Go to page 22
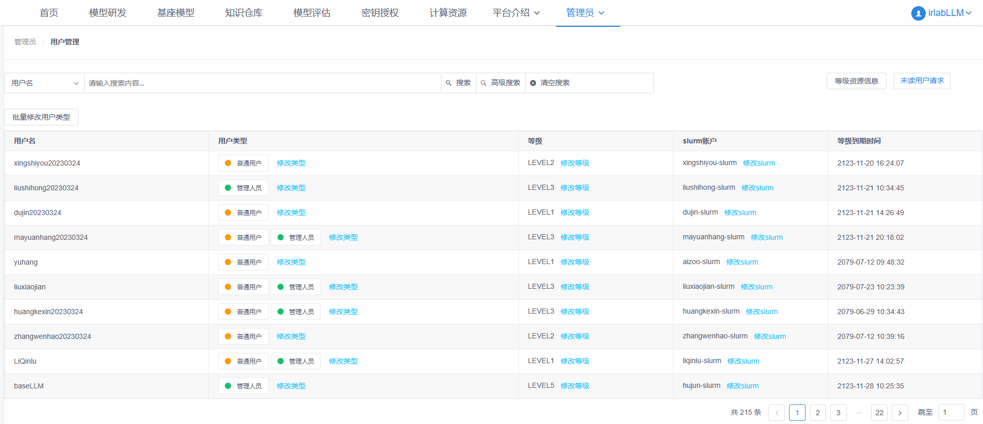The height and width of the screenshot is (424, 983). (879, 413)
